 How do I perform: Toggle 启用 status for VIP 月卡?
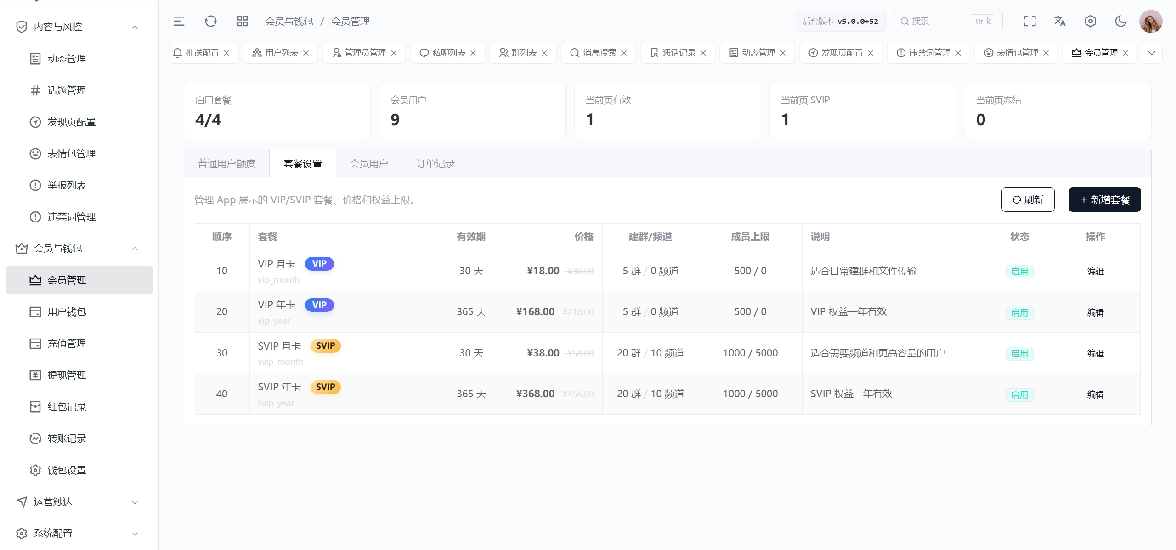coord(1020,271)
